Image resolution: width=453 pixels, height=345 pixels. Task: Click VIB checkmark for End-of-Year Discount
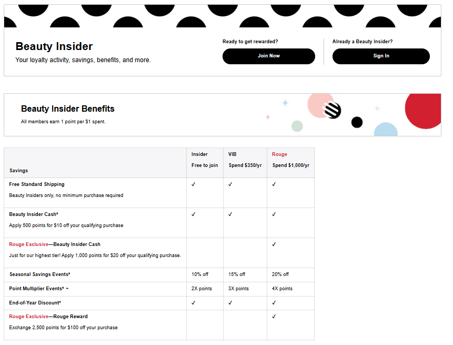click(x=230, y=303)
